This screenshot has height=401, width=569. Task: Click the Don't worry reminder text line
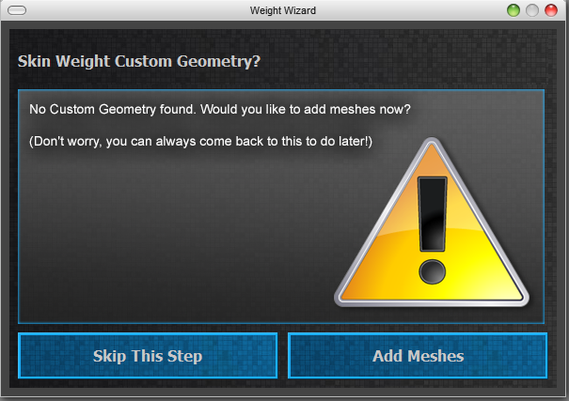[x=200, y=141]
